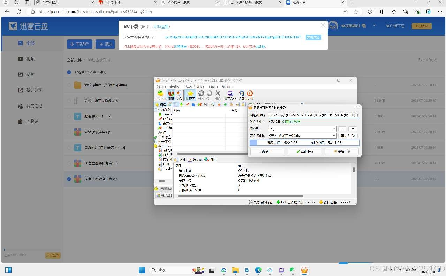The width and height of the screenshot is (446, 276).
Task: Open the save-to path dropdown showing D:\
Action: click(334, 129)
